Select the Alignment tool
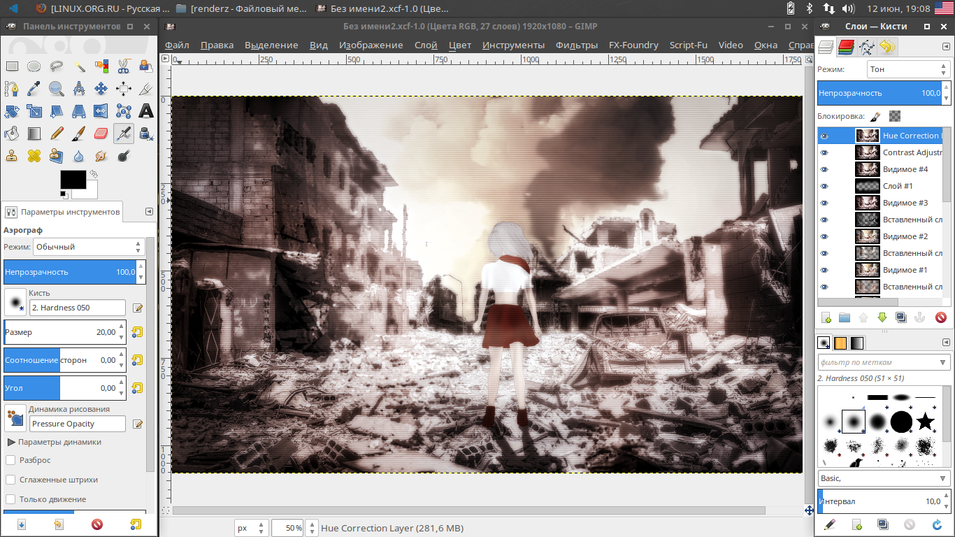 click(x=124, y=89)
